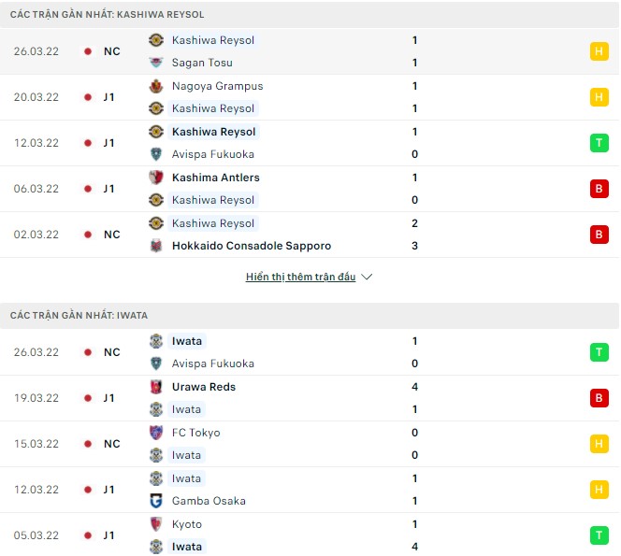Click the Hokkaido Consadole Sapporo crest
Screen dimensions: 621x556
(156, 246)
